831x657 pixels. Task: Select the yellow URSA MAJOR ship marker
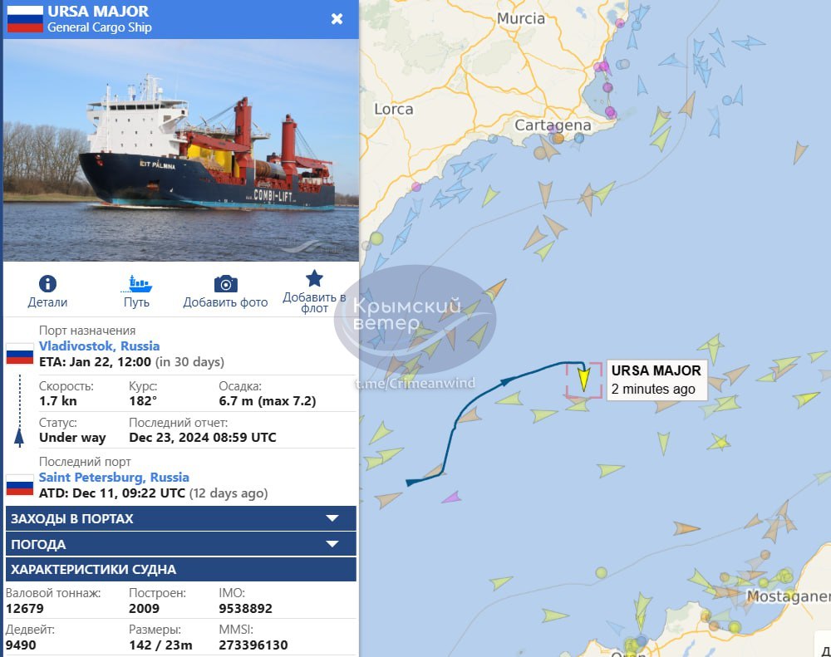tap(583, 379)
